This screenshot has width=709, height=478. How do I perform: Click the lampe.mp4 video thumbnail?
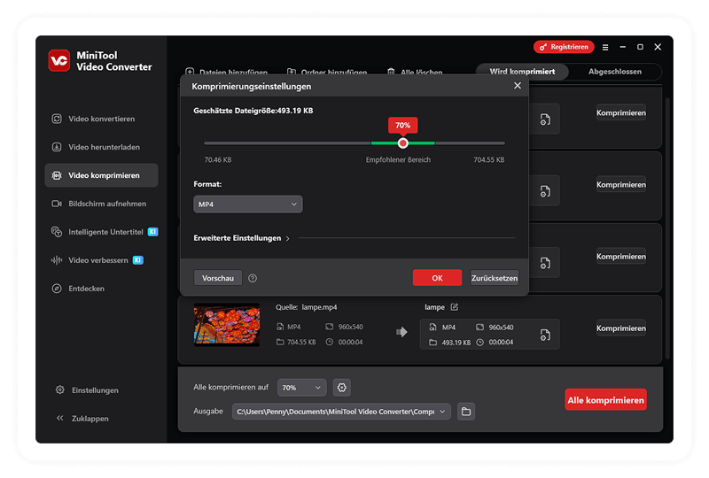[227, 325]
